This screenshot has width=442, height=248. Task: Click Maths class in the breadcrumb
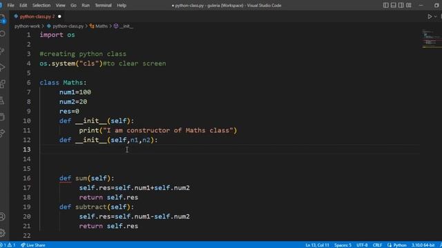point(99,26)
